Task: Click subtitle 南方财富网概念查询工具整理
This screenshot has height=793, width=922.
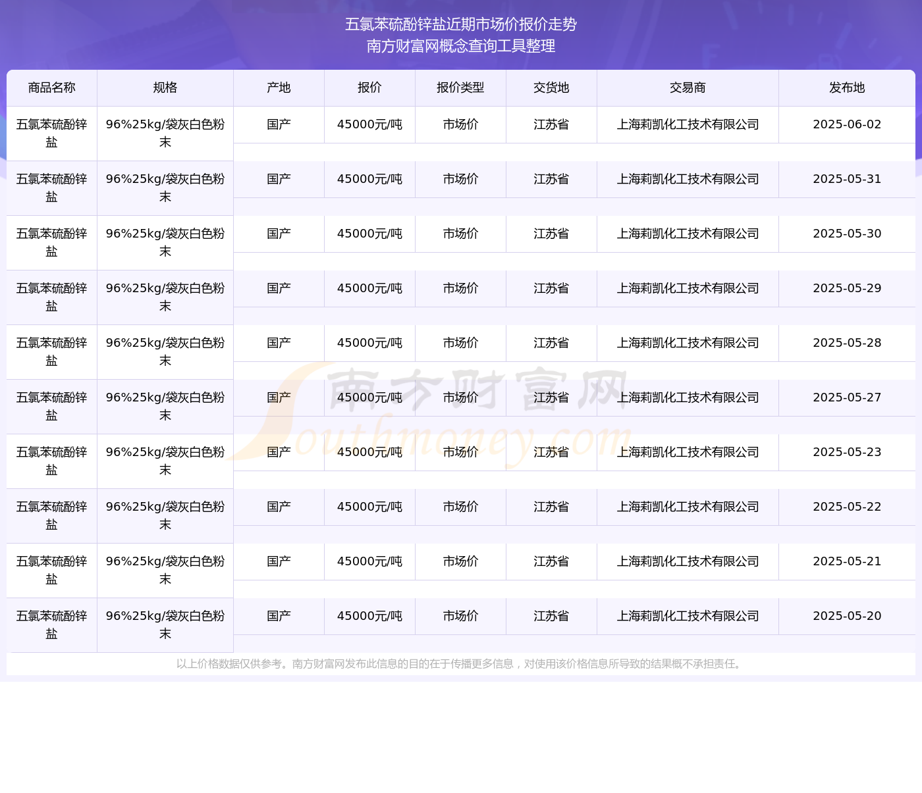Action: pyautogui.click(x=461, y=46)
